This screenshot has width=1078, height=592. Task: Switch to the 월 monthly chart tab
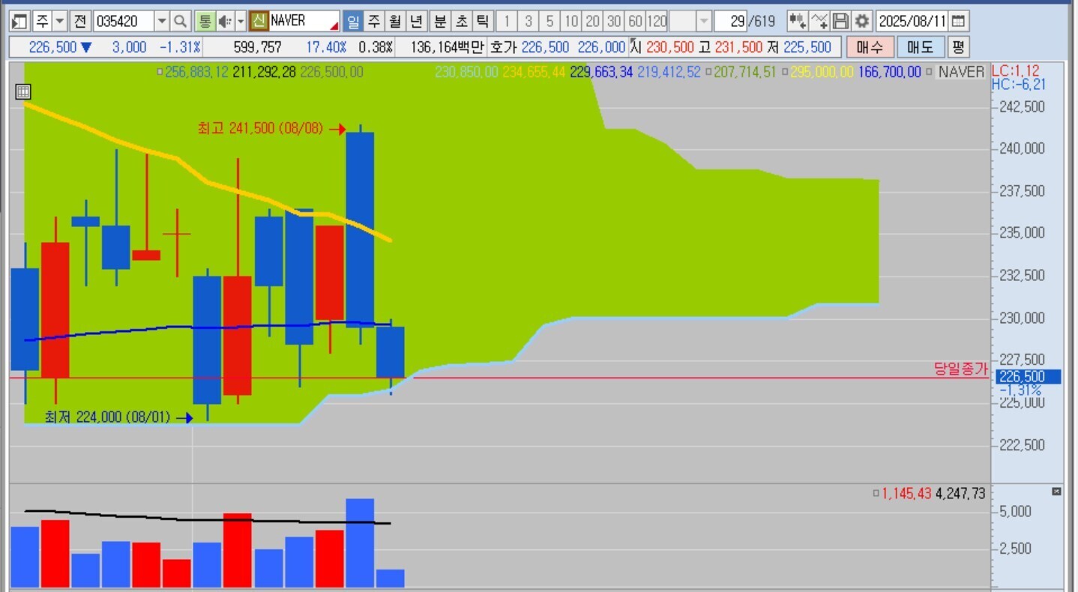click(394, 21)
